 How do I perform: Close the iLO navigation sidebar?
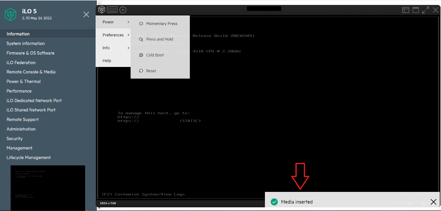tap(86, 14)
